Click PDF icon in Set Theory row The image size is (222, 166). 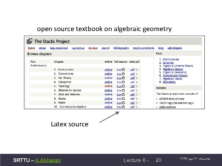point(137,78)
